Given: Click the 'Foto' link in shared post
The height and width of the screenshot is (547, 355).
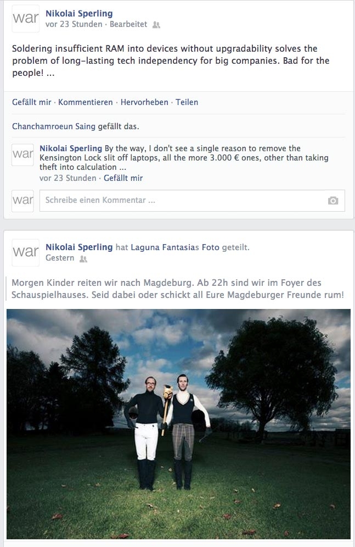Looking at the screenshot, I should coord(210,247).
